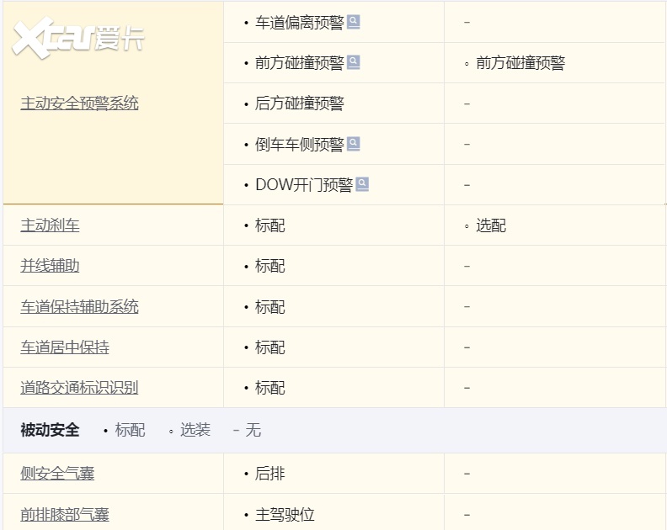Select the 选配 value in 主动刹车 row
The image size is (667, 530).
tap(490, 225)
